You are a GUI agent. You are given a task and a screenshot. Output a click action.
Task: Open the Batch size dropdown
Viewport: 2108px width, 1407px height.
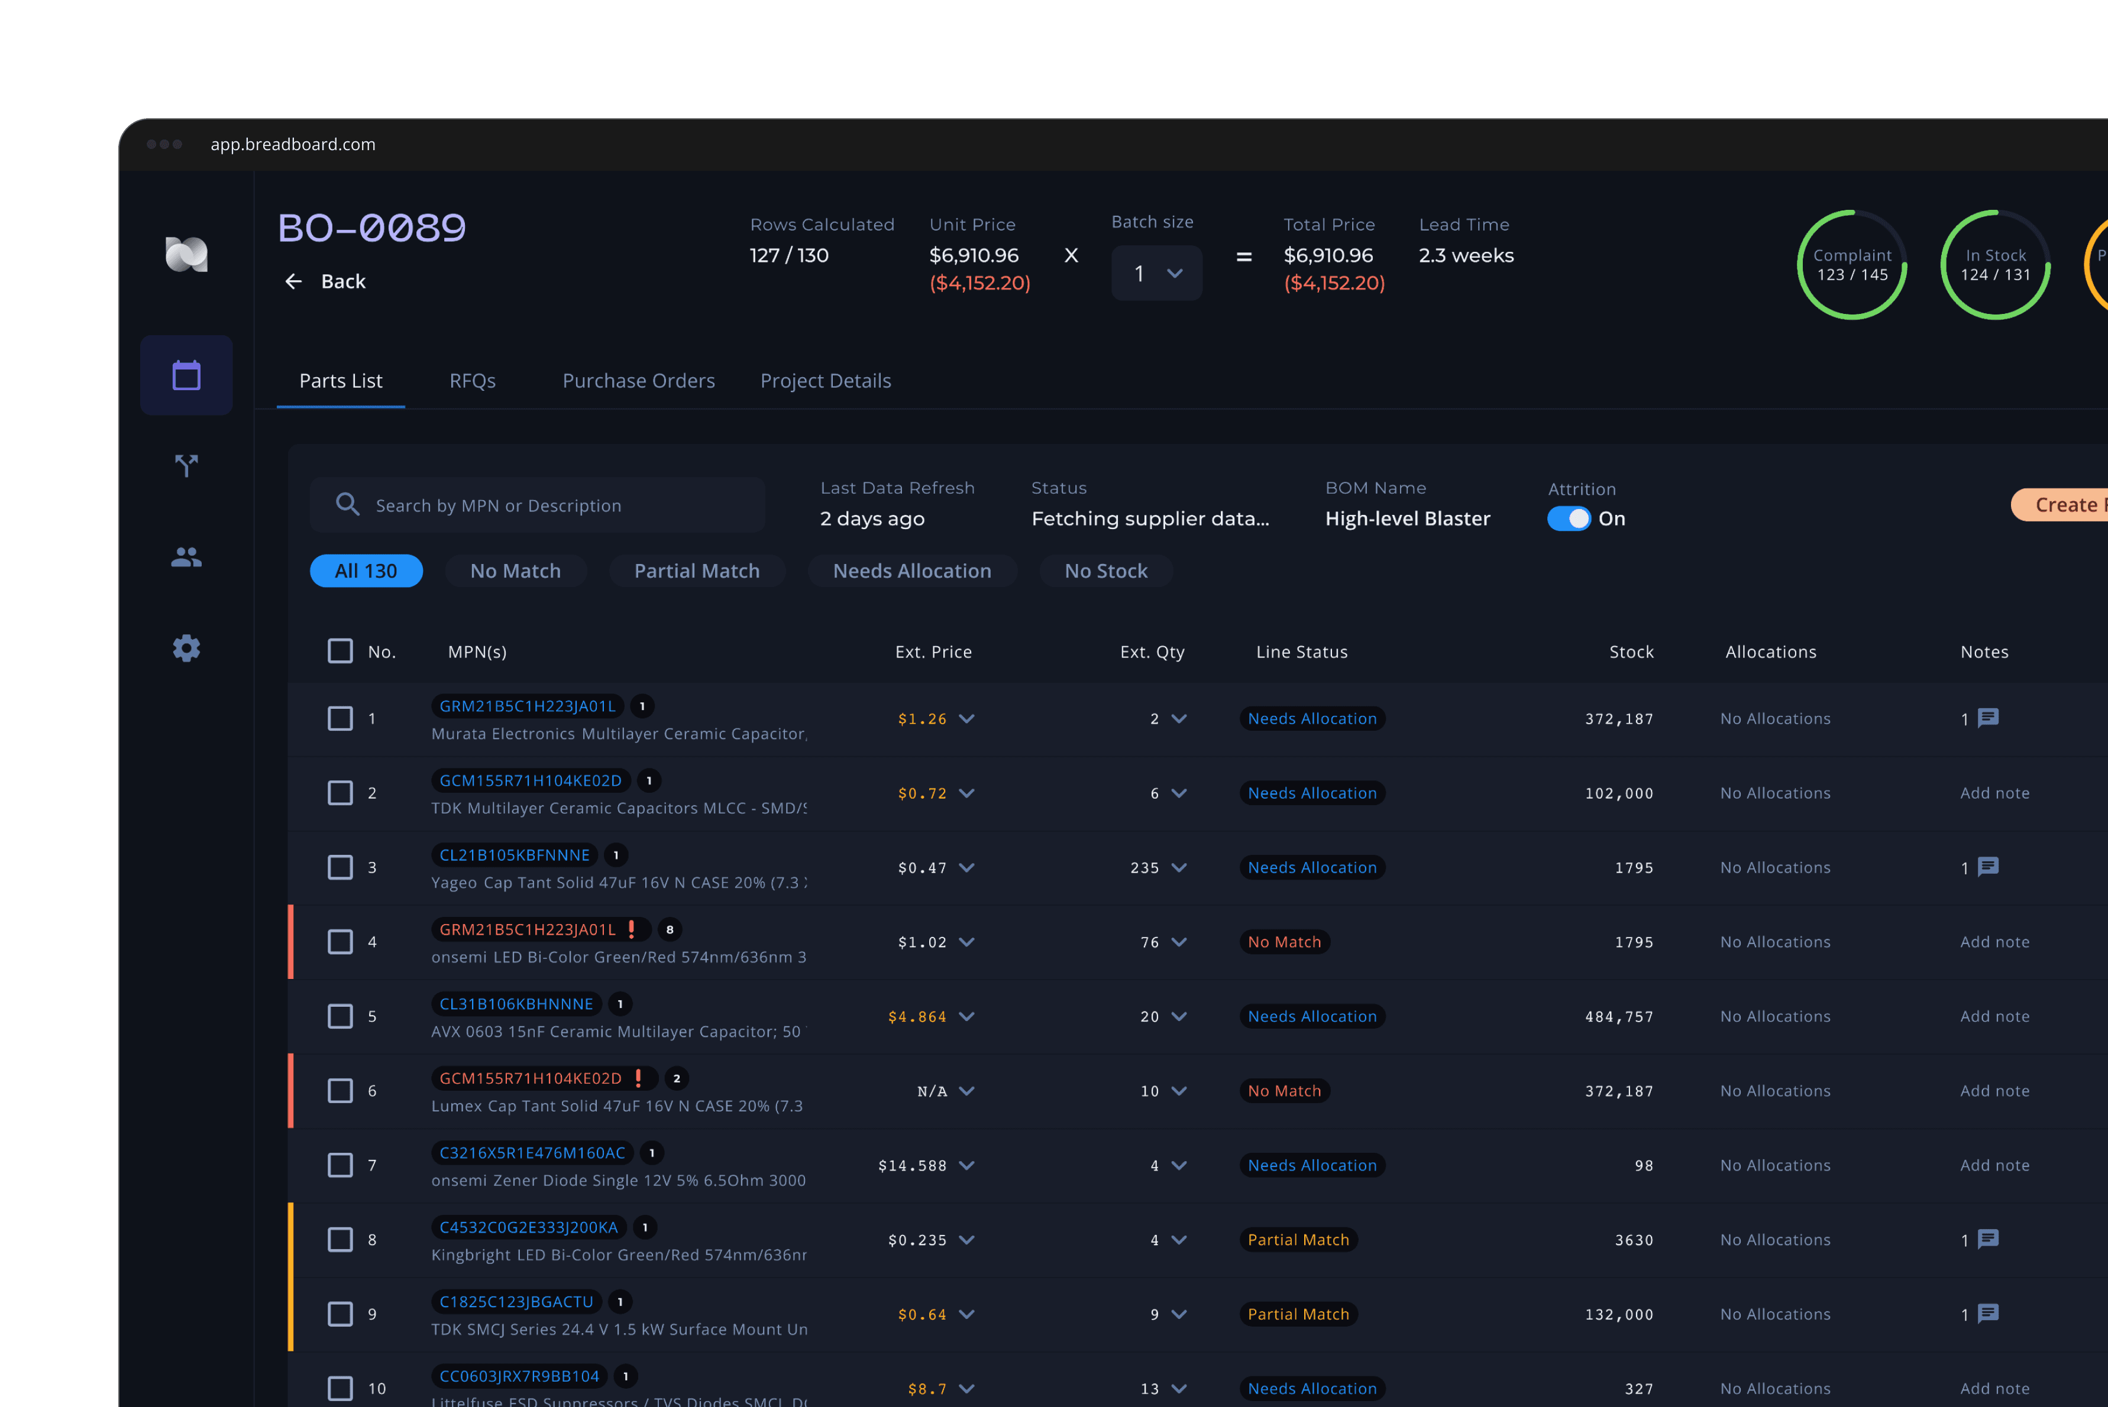(x=1156, y=273)
